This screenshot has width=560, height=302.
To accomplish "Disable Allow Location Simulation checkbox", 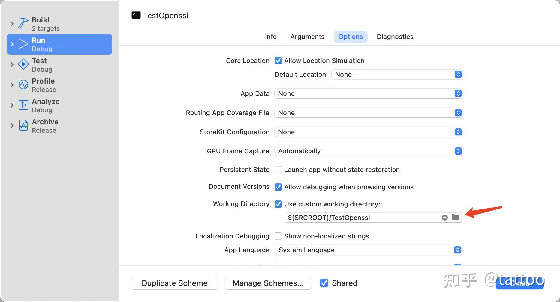I will pos(278,61).
